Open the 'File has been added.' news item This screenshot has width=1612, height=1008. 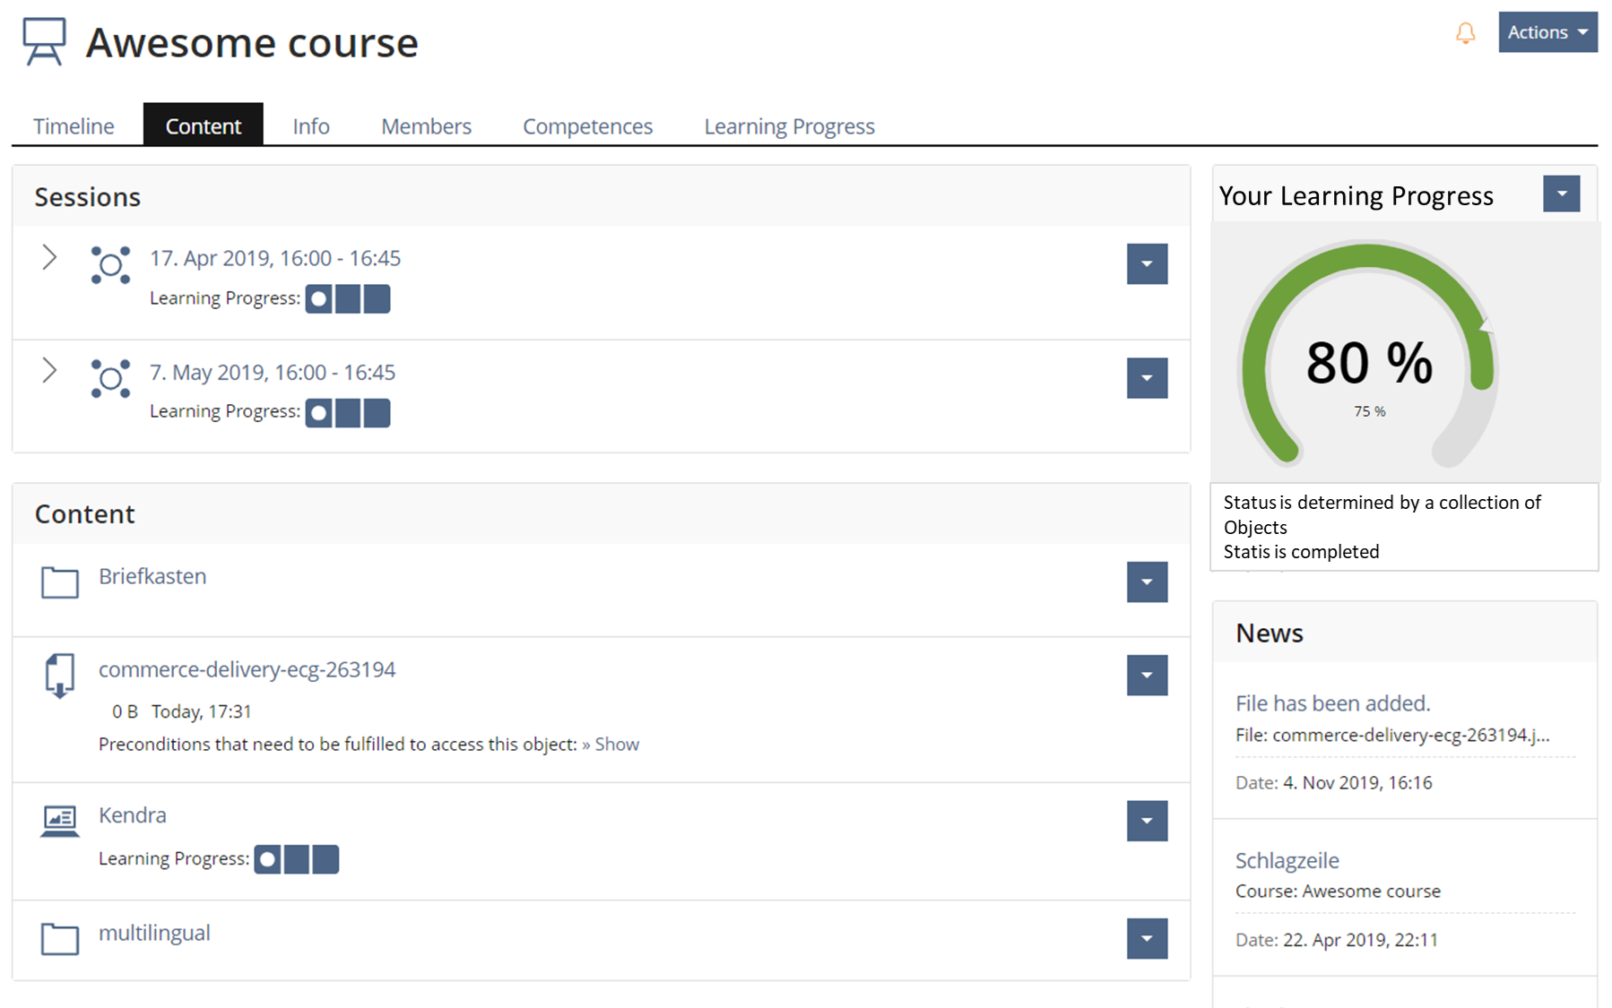pyautogui.click(x=1332, y=703)
